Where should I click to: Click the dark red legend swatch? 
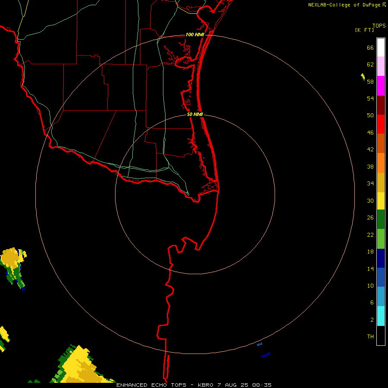[381, 106]
